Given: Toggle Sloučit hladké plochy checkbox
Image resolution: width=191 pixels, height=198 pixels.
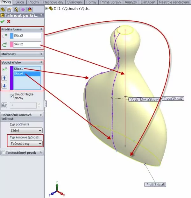Looking at the screenshot, I should point(12,95).
